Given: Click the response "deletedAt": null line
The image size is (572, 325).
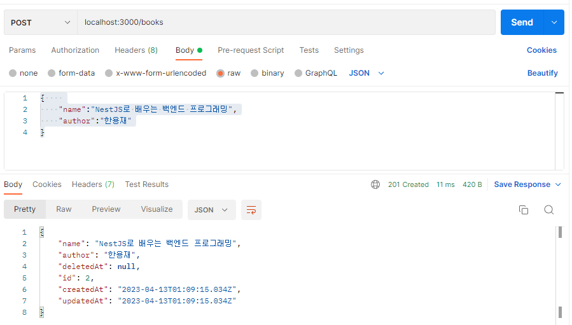Looking at the screenshot, I should coord(99,266).
